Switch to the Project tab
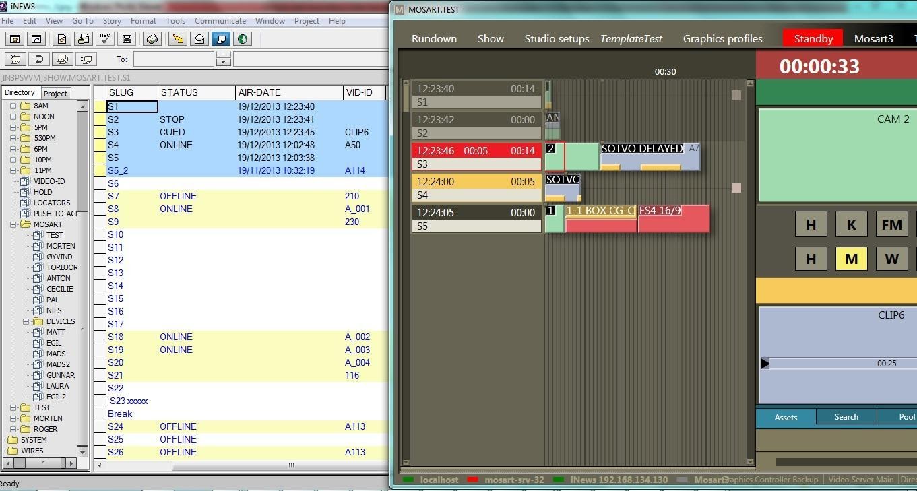917x491 pixels. tap(55, 93)
